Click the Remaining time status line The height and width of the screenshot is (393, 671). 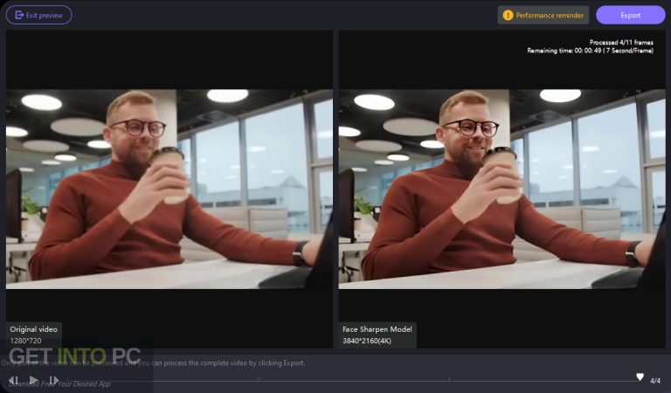point(590,51)
